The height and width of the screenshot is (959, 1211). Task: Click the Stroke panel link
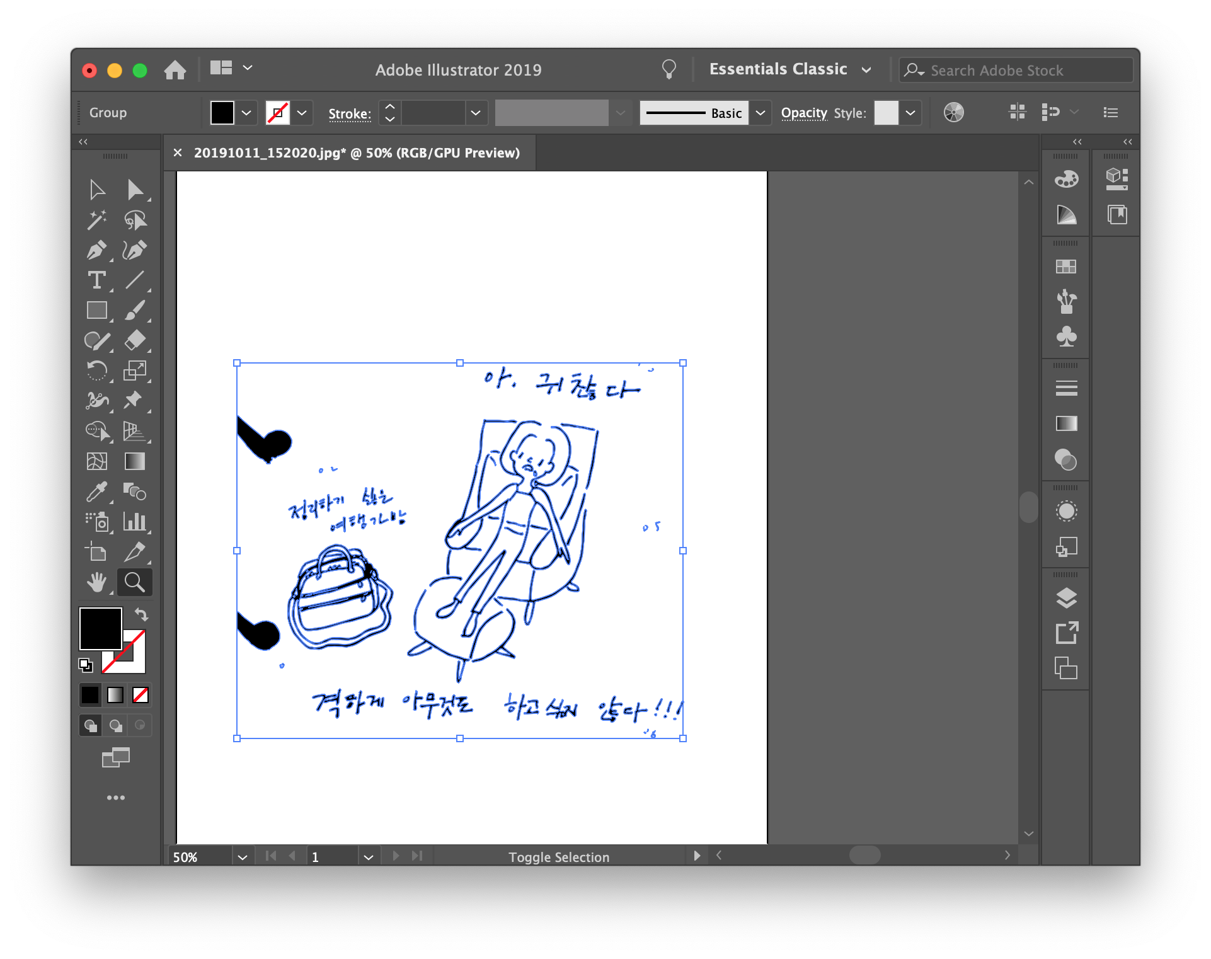tap(349, 113)
